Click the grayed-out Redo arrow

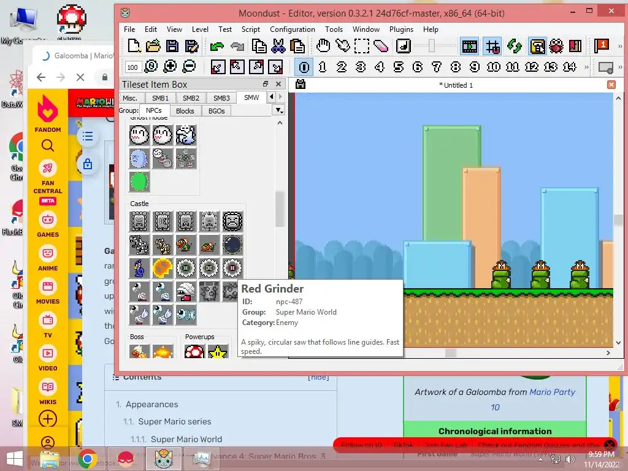pyautogui.click(x=237, y=46)
